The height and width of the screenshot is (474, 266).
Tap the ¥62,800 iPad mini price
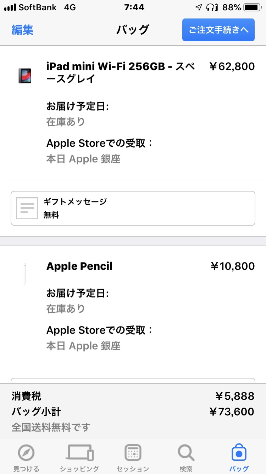232,66
